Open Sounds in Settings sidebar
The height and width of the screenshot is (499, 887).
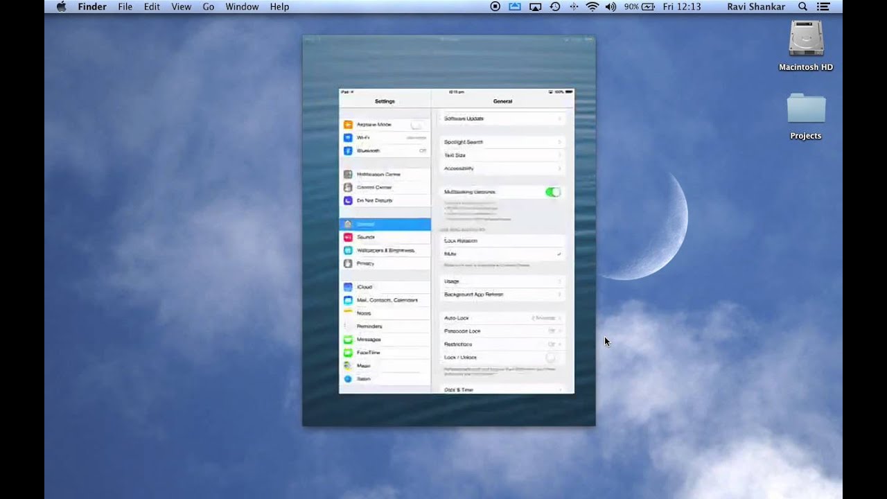pyautogui.click(x=385, y=237)
